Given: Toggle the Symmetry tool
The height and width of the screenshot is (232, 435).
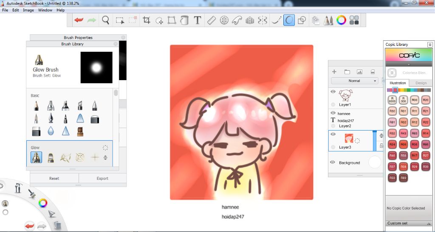Looking at the screenshot, I should [263, 20].
